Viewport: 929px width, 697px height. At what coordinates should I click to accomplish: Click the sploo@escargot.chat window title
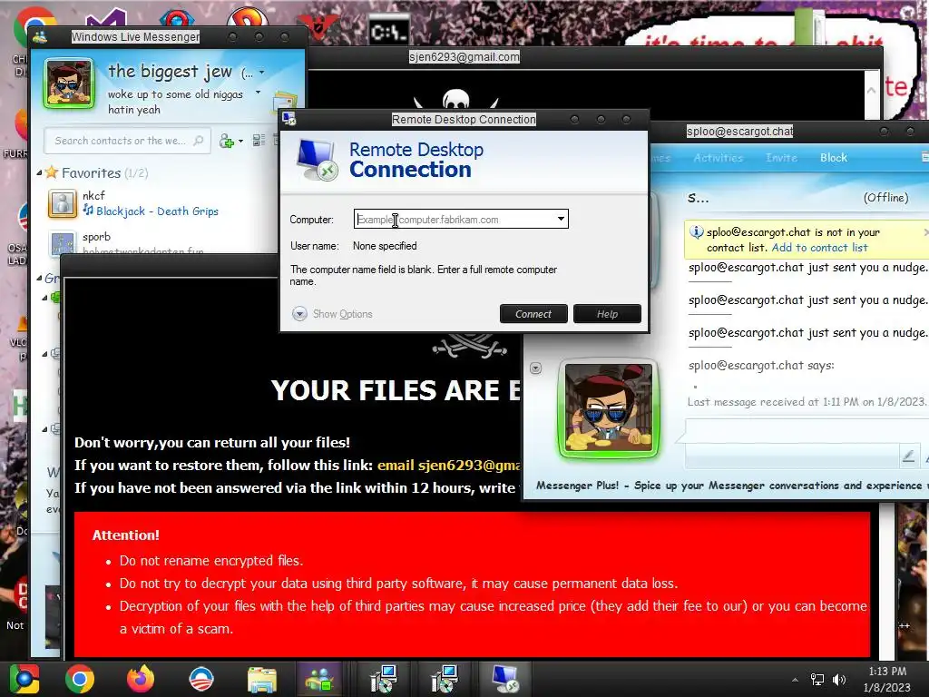[739, 131]
